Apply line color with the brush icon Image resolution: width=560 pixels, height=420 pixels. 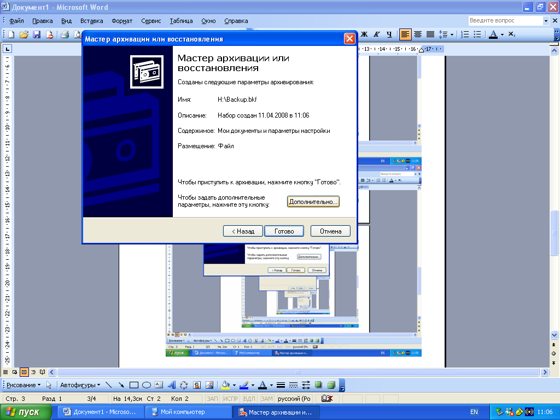pyautogui.click(x=244, y=385)
